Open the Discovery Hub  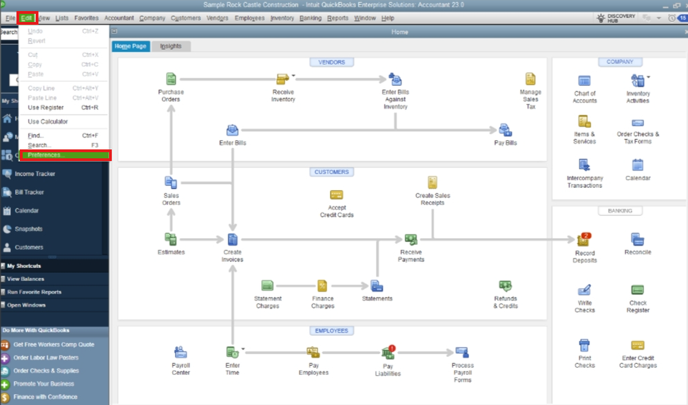point(616,18)
